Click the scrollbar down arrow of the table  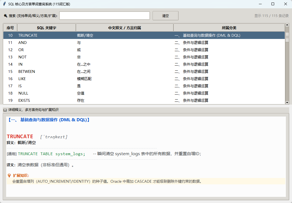(287, 102)
